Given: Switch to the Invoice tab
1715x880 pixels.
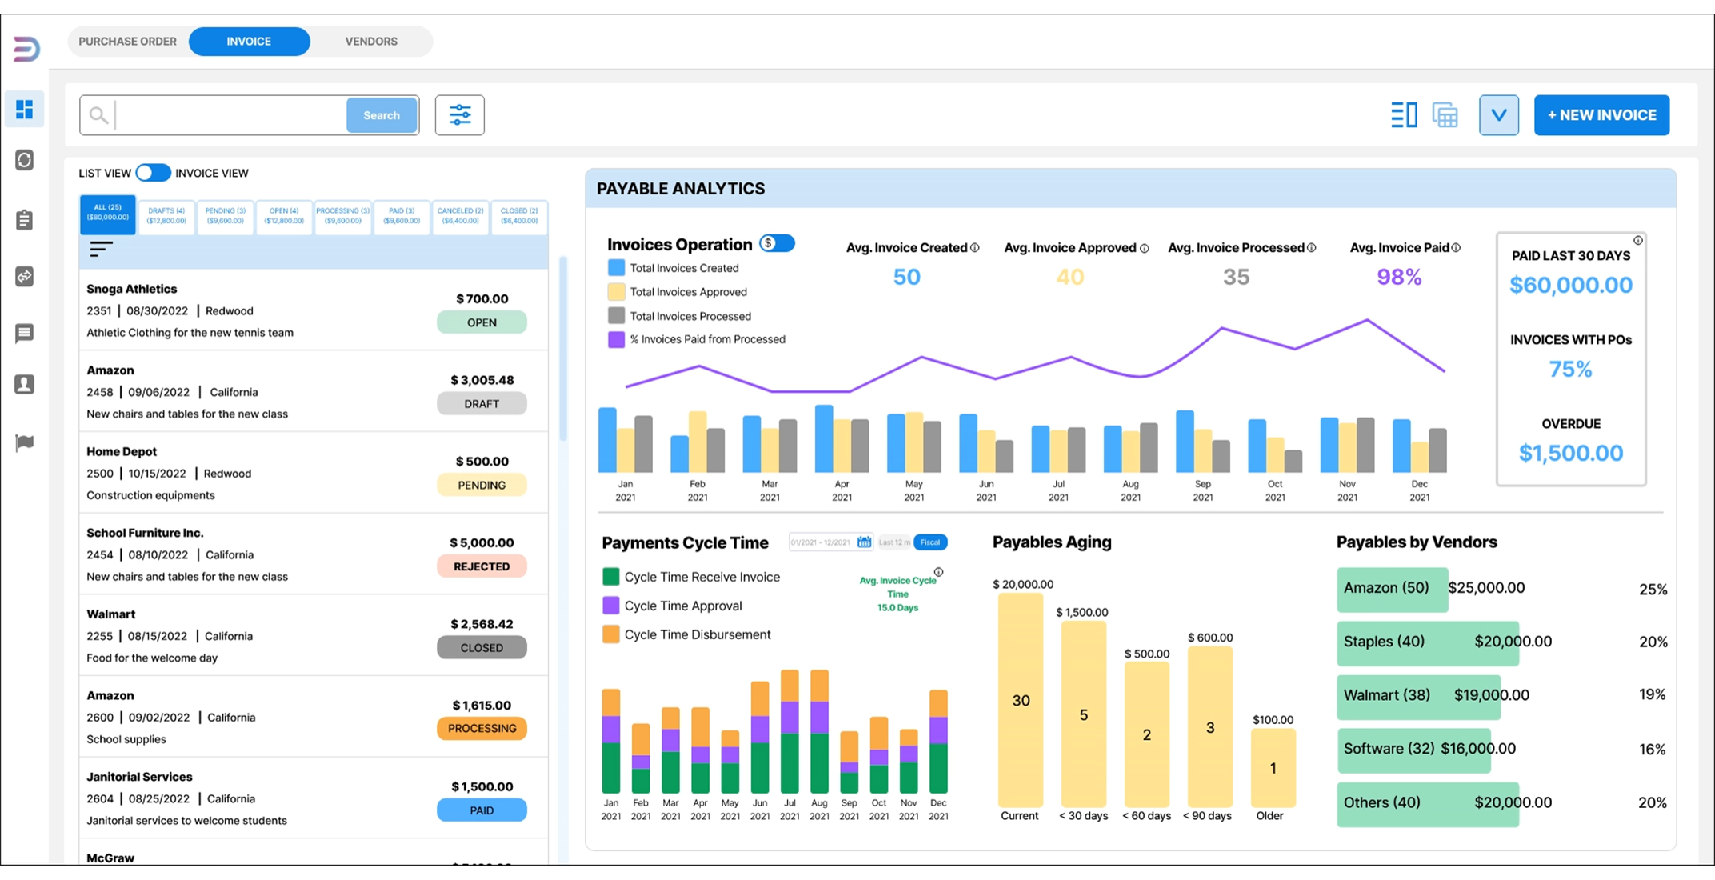Looking at the screenshot, I should [249, 42].
